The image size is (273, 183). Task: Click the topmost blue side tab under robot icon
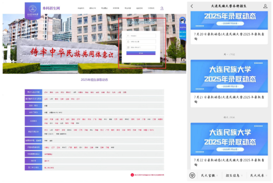182,27
